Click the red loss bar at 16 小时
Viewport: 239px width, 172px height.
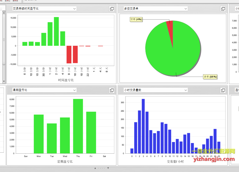click(75, 54)
